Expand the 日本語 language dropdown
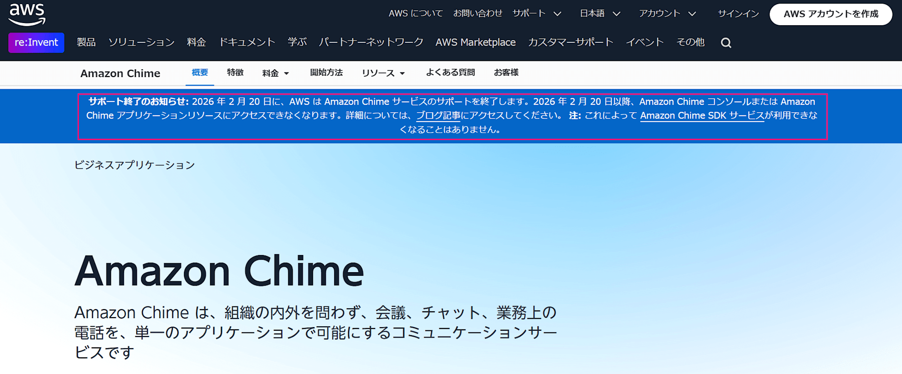The height and width of the screenshot is (374, 902). pyautogui.click(x=600, y=14)
